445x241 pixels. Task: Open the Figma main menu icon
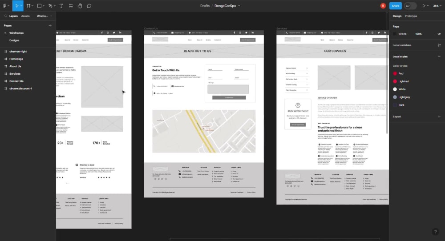point(4,6)
